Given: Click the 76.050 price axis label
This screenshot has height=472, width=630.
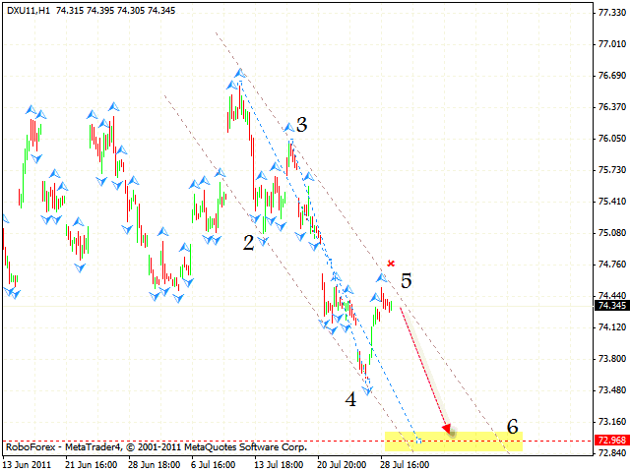Looking at the screenshot, I should (x=612, y=139).
